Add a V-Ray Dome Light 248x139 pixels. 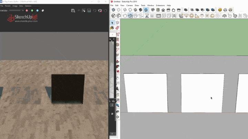pyautogui.click(x=212, y=16)
